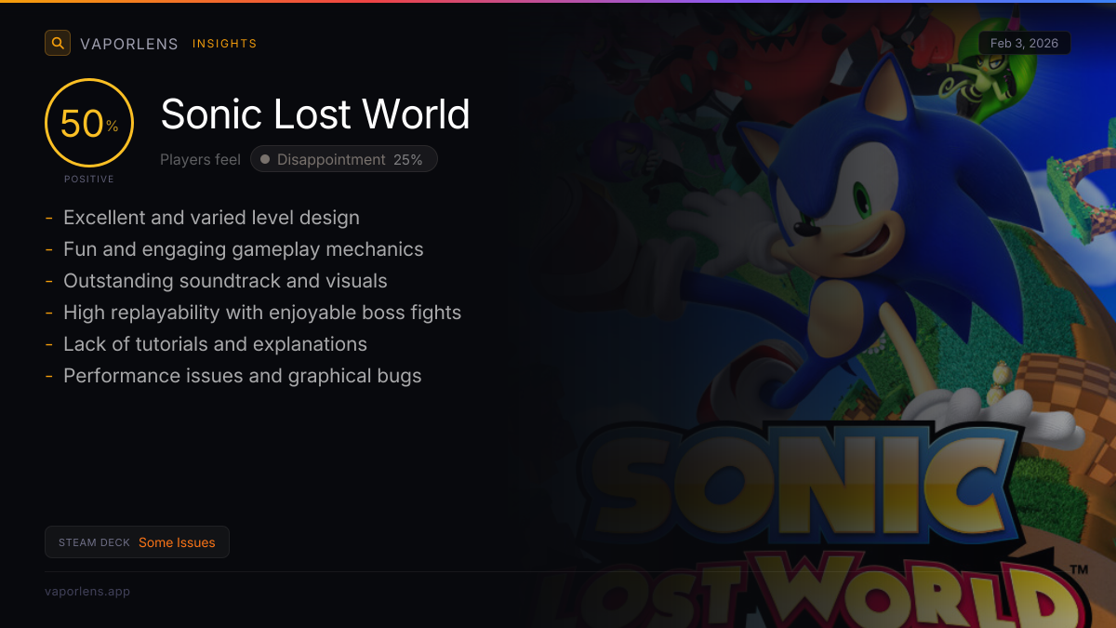Select 'Excellent and varied level design' point
Image resolution: width=1116 pixels, height=628 pixels.
[211, 218]
